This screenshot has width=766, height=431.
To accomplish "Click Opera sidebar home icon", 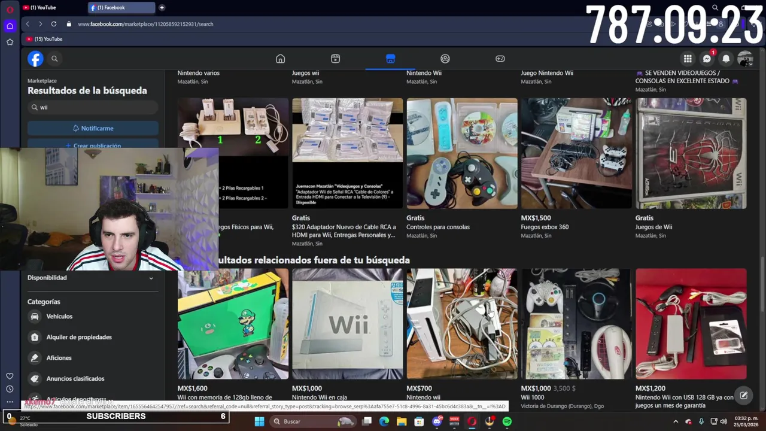I will 10,26.
